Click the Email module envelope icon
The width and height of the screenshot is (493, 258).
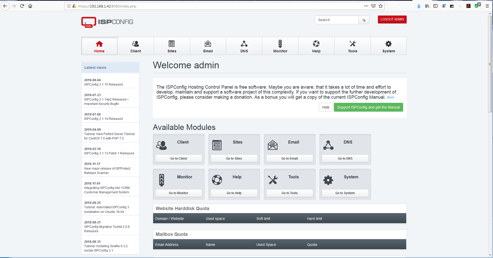(x=272, y=145)
